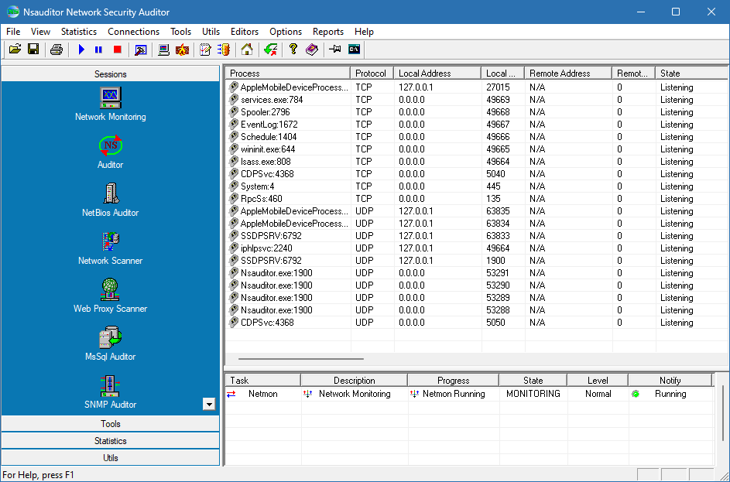Select the services.exe:784 row
Viewport: 730px width, 482px height.
coord(476,100)
